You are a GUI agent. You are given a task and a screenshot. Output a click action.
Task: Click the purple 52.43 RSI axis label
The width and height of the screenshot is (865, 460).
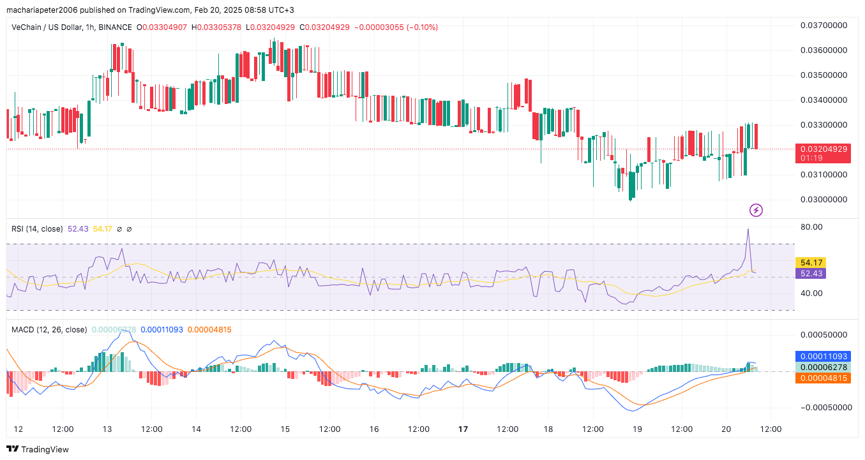(x=809, y=273)
